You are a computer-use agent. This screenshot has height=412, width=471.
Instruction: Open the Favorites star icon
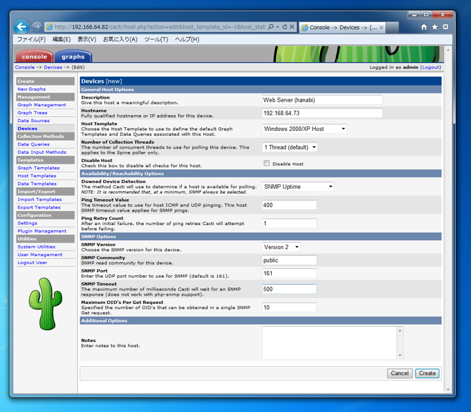tap(435, 27)
